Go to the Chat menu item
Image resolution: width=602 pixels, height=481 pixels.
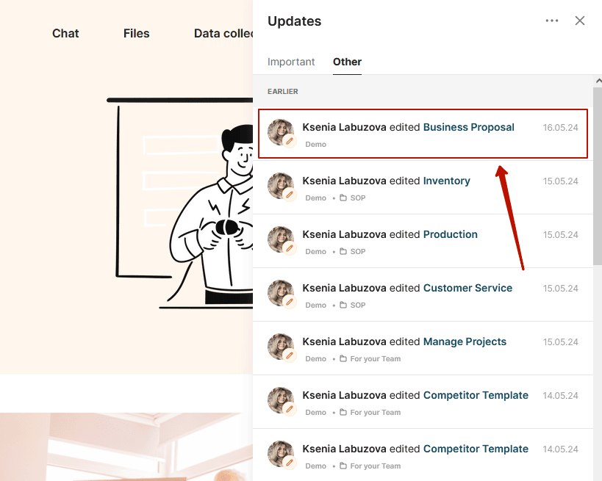[x=65, y=33]
